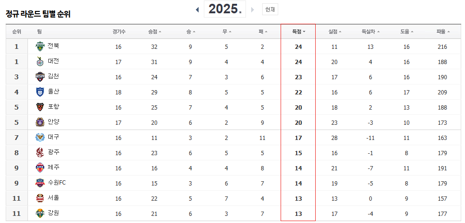Sort table by 승점 (points) column

[x=155, y=32]
